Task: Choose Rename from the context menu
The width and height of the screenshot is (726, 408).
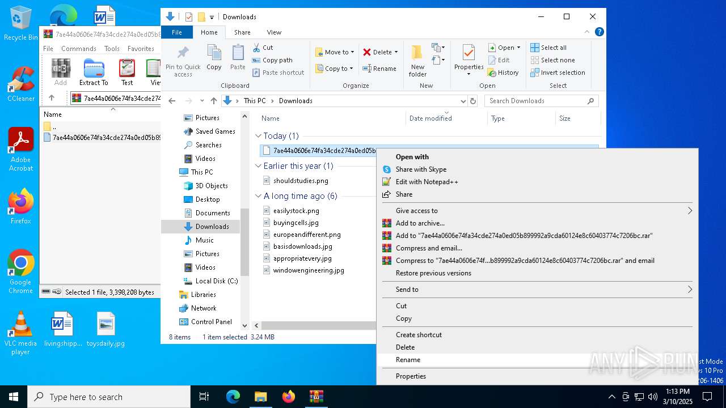Action: [x=537, y=360]
